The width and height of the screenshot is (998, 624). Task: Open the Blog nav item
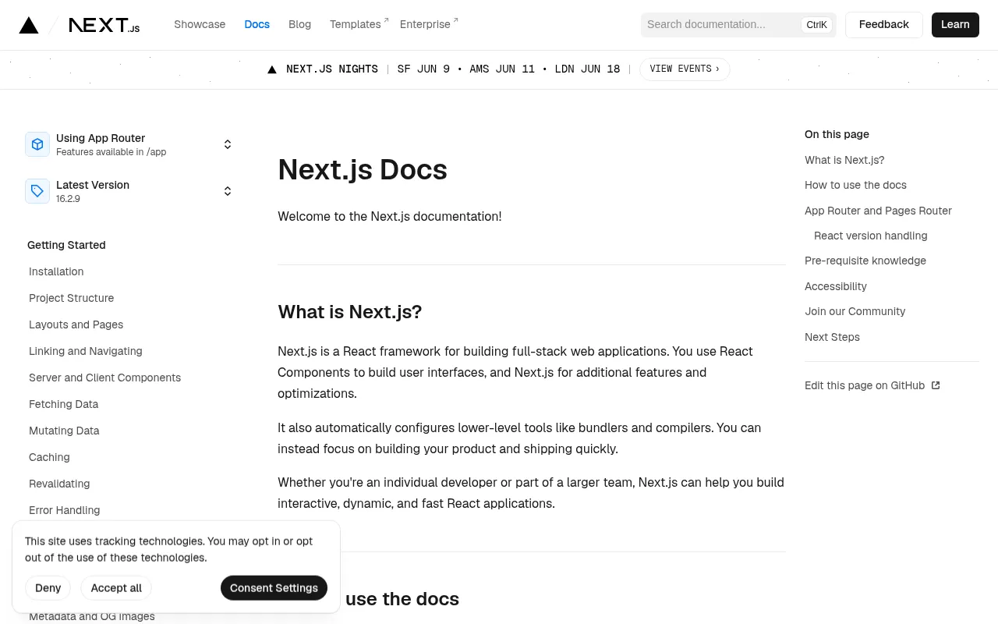299,24
